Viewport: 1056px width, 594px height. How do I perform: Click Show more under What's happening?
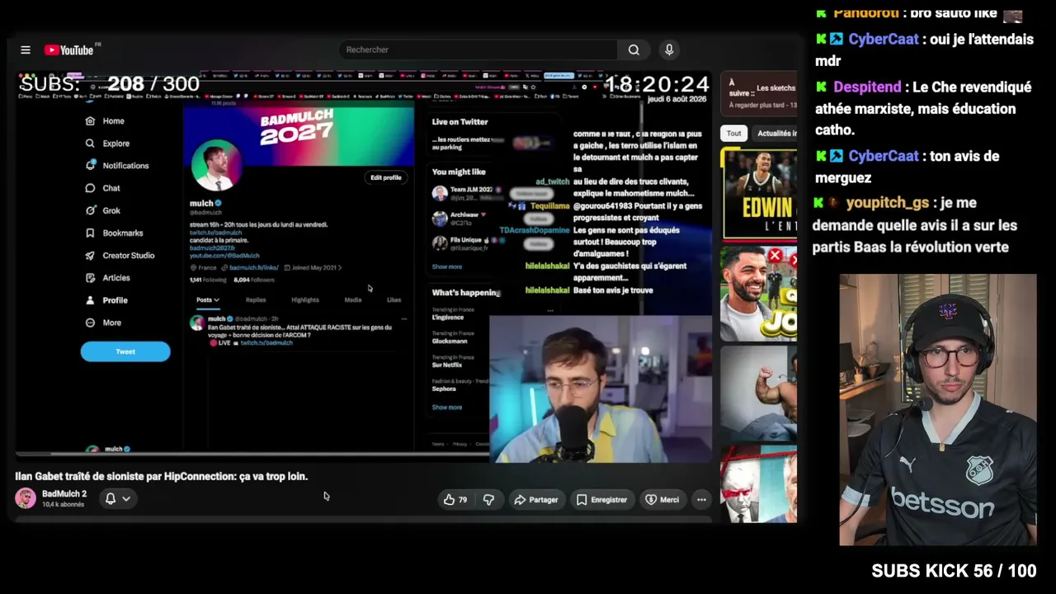[447, 407]
